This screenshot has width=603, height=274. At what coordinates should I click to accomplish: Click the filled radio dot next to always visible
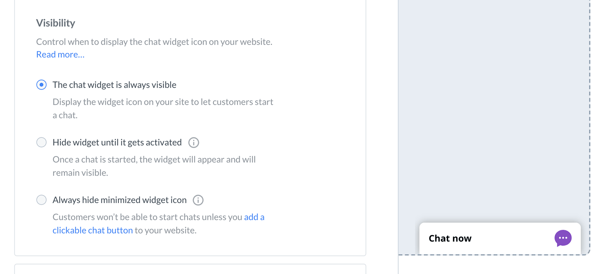[41, 85]
